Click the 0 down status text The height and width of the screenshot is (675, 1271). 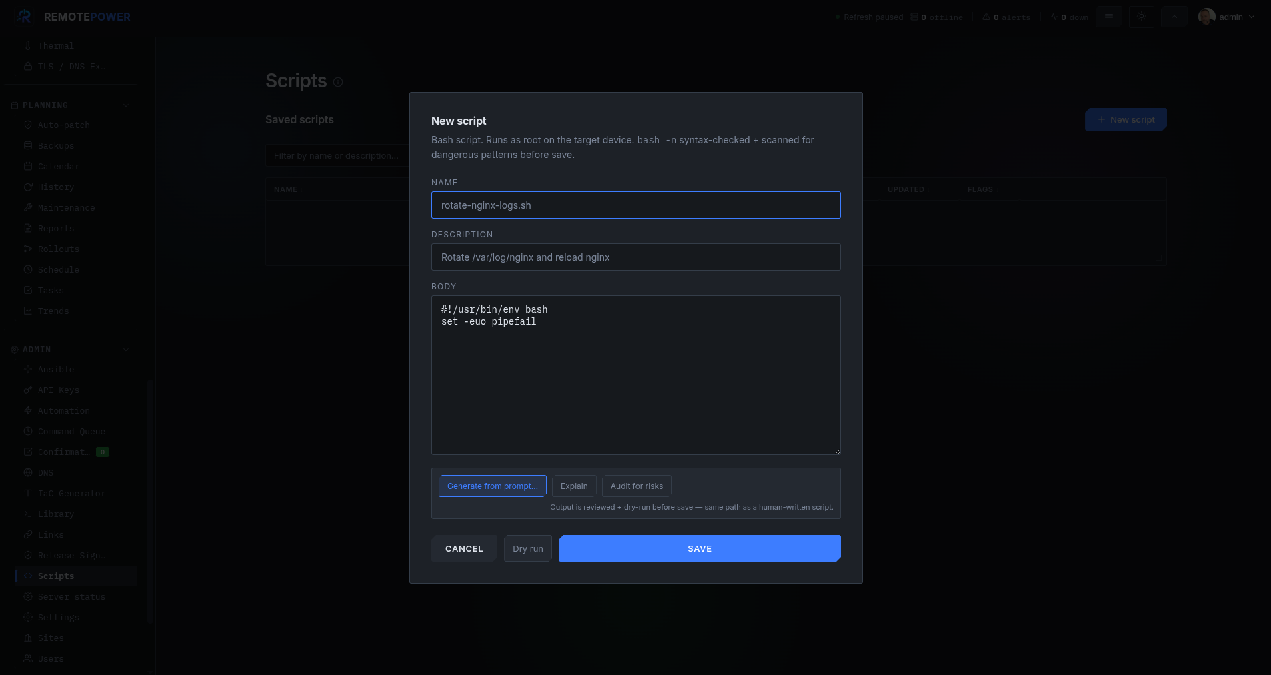tap(1074, 17)
